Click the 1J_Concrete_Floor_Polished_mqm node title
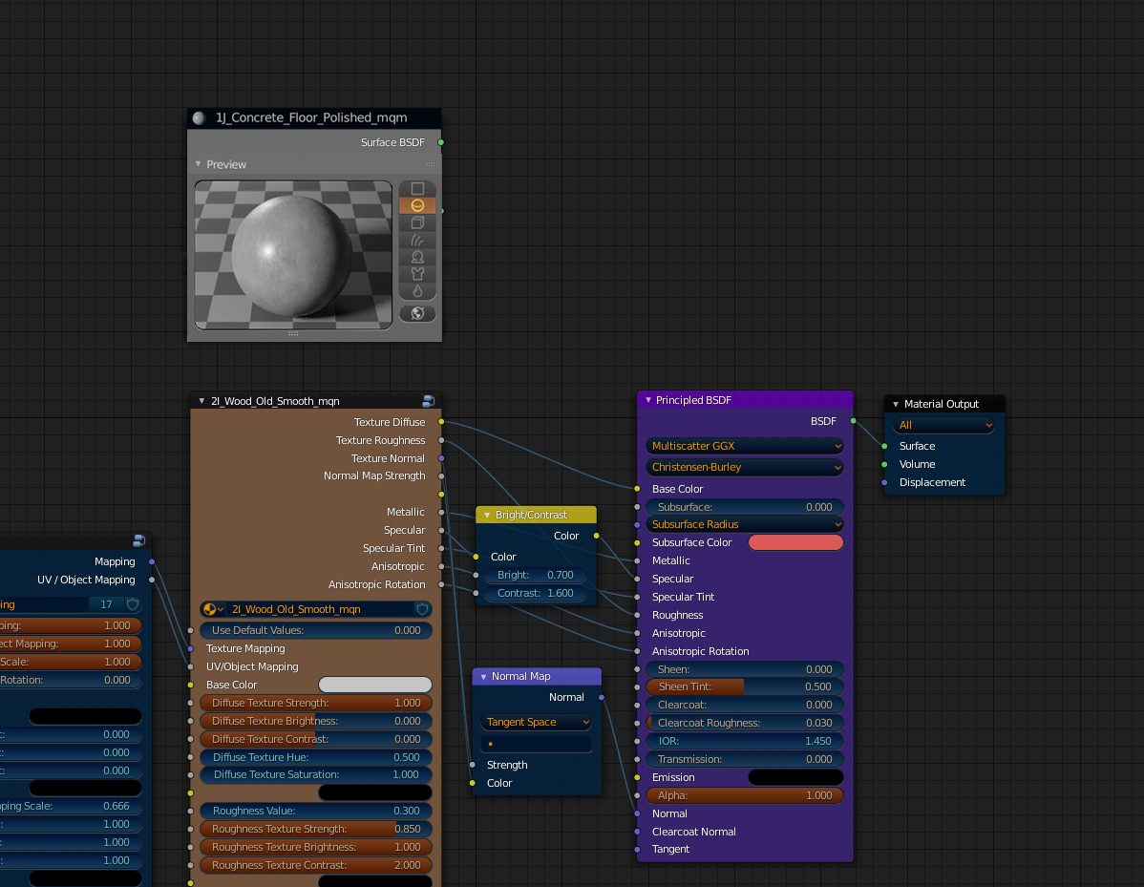 (x=311, y=118)
